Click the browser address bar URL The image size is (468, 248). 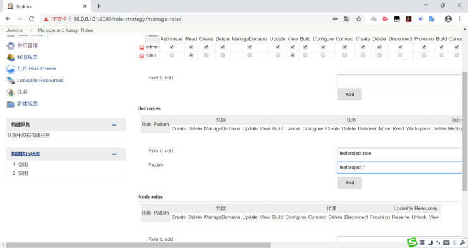click(127, 19)
